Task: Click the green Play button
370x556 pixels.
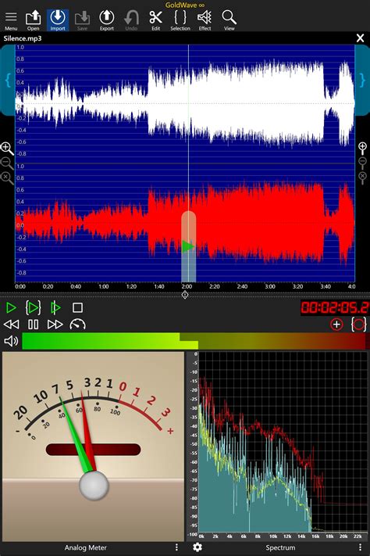Action: click(x=11, y=308)
